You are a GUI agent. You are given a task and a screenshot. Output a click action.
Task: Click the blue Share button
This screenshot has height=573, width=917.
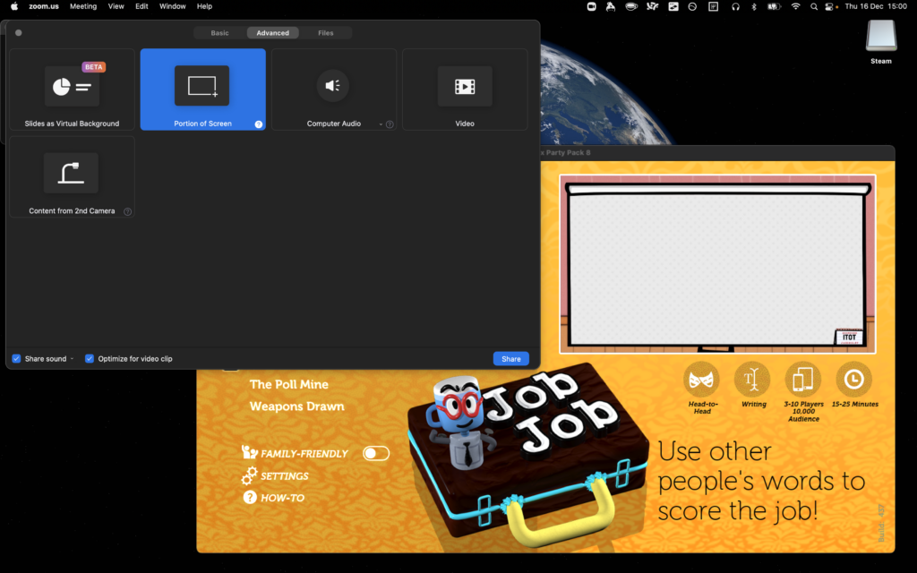pos(510,358)
